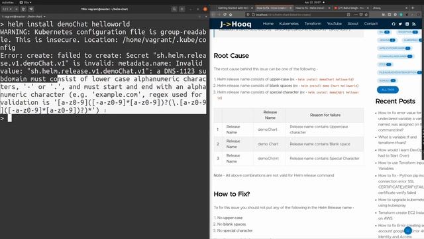Click the 'How to Fix?' heading
This screenshot has height=239, width=424.
coord(232,194)
